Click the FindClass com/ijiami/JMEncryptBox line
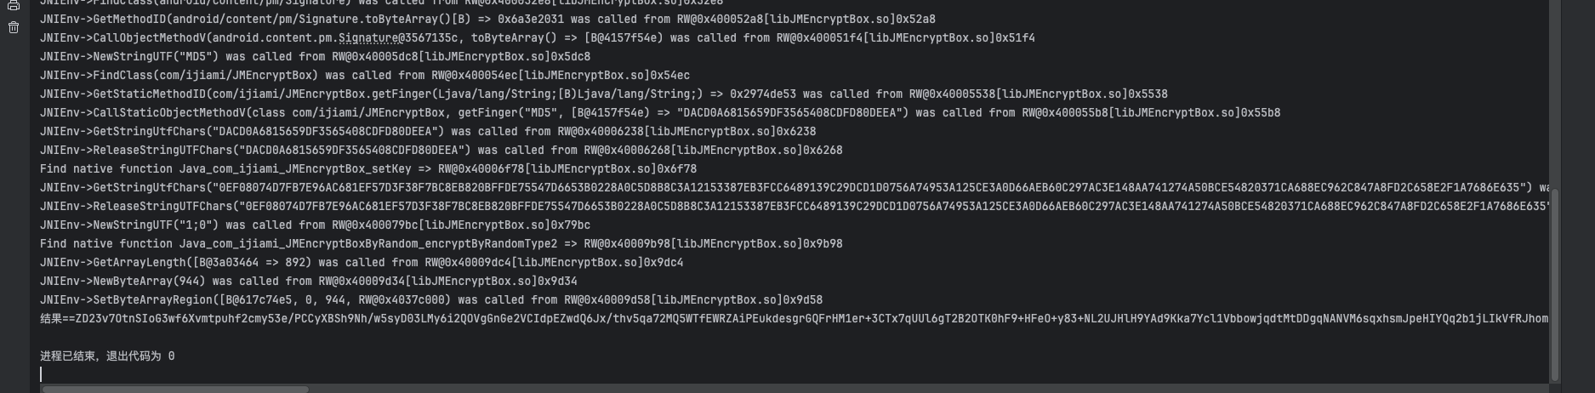 pos(365,75)
